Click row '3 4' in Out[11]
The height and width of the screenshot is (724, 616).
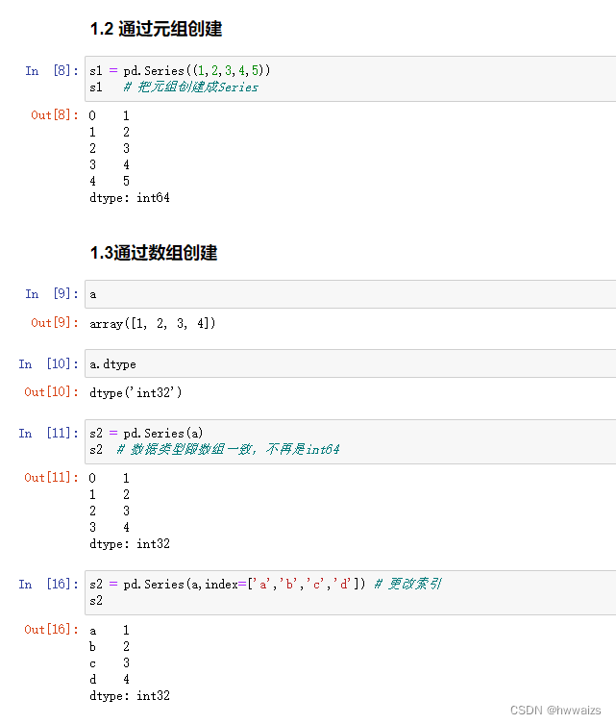coord(110,527)
